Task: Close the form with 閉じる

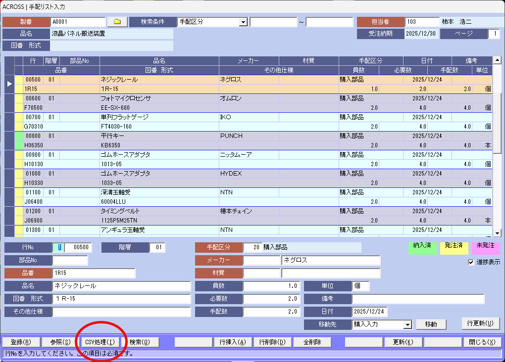Action: [x=483, y=342]
